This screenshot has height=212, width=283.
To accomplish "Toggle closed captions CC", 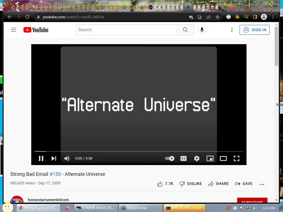I will click(x=184, y=158).
